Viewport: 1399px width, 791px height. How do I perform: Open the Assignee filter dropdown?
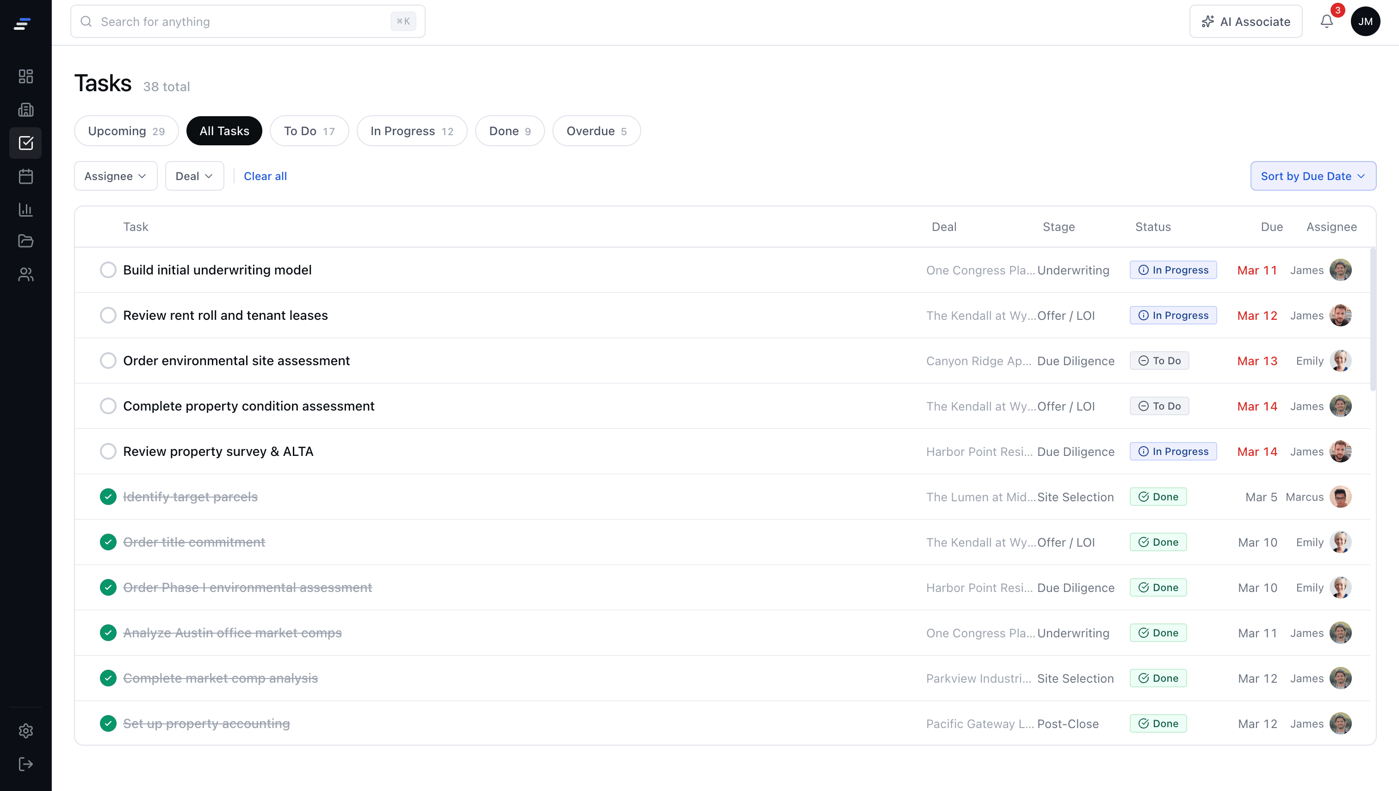(115, 175)
